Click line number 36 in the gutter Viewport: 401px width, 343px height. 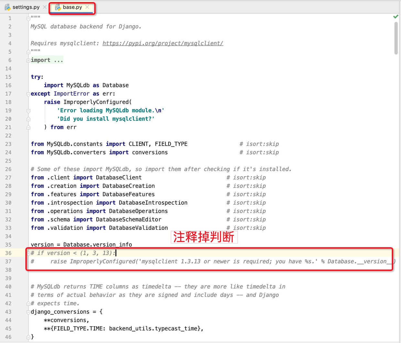(8, 253)
